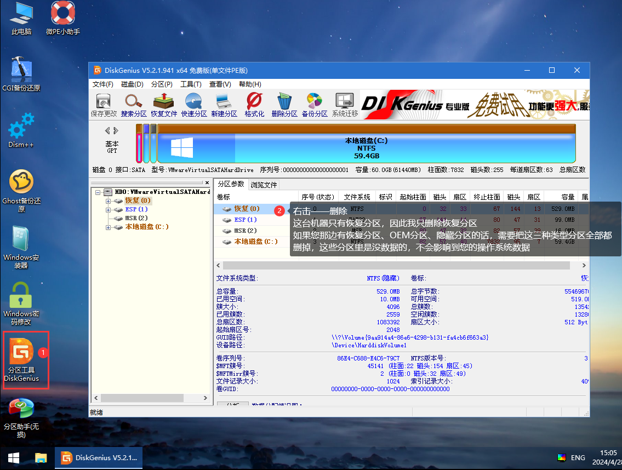The width and height of the screenshot is (622, 470).
Task: Select the 恢复(0) row in partition list
Action: tap(247, 209)
